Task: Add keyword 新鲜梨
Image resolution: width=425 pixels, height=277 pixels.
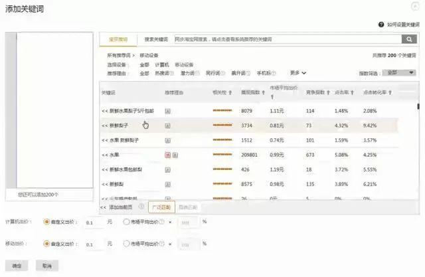Action: point(112,184)
